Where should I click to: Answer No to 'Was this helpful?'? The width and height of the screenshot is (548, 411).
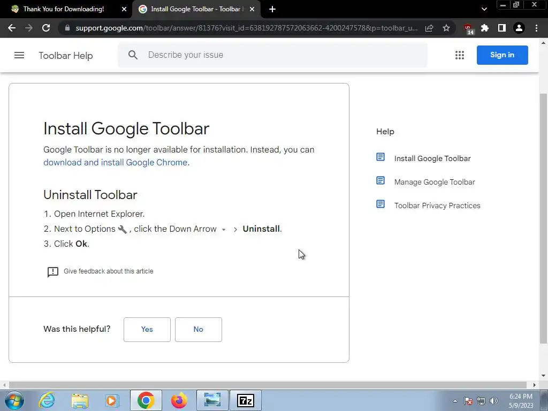tap(198, 329)
